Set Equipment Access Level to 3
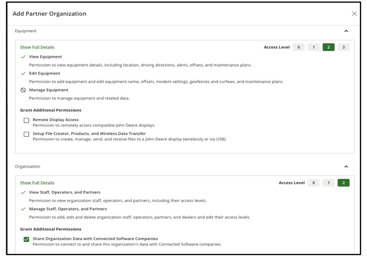The image size is (367, 258). pyautogui.click(x=343, y=48)
